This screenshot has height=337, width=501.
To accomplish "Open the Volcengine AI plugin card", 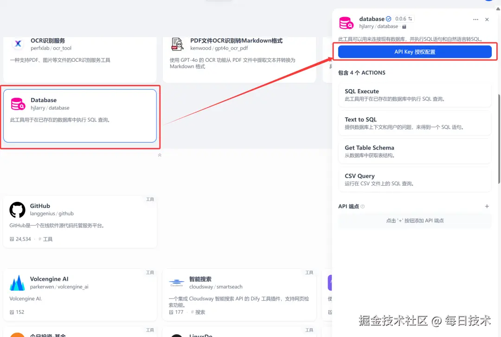I will pos(80,294).
